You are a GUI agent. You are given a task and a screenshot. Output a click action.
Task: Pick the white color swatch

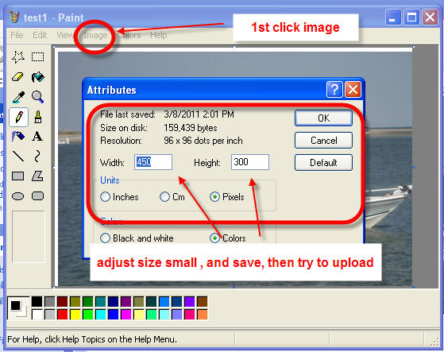37,315
